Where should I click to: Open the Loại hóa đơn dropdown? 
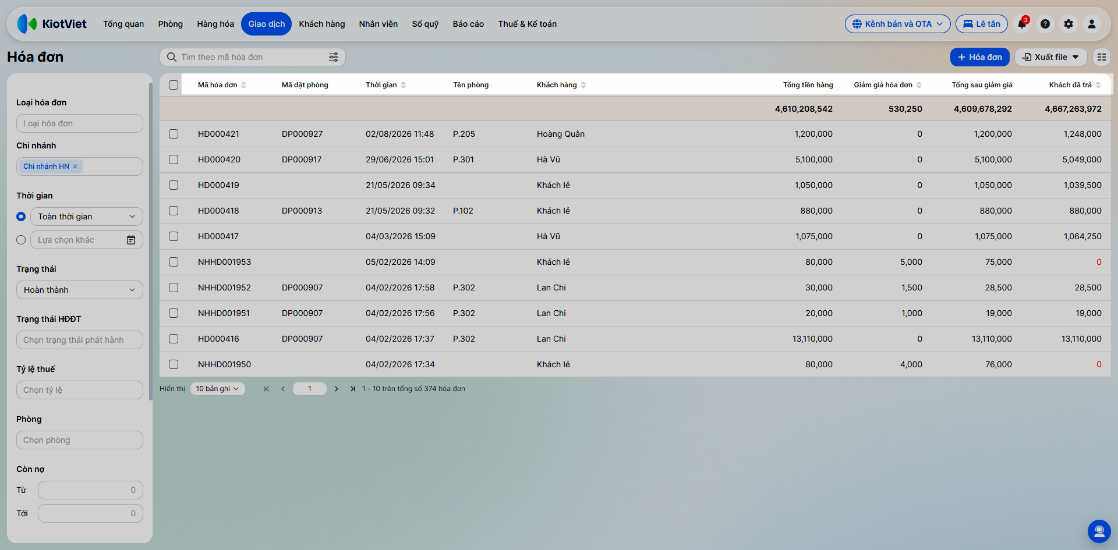80,123
